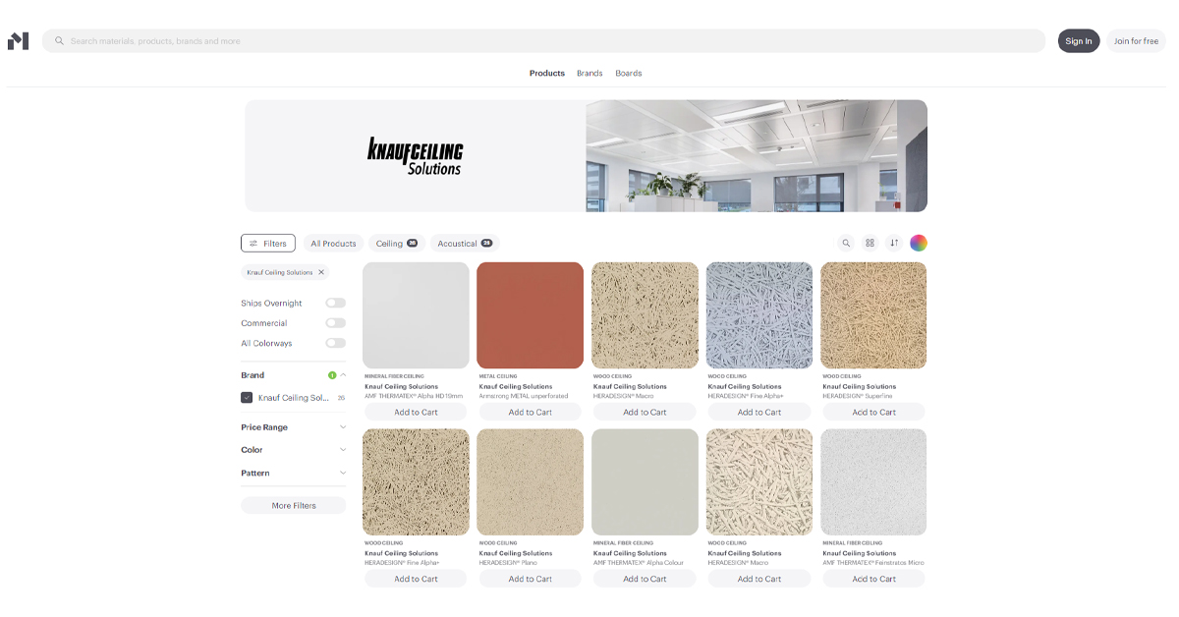Image resolution: width=1179 pixels, height=617 pixels.
Task: Click the Filters button
Action: (268, 243)
